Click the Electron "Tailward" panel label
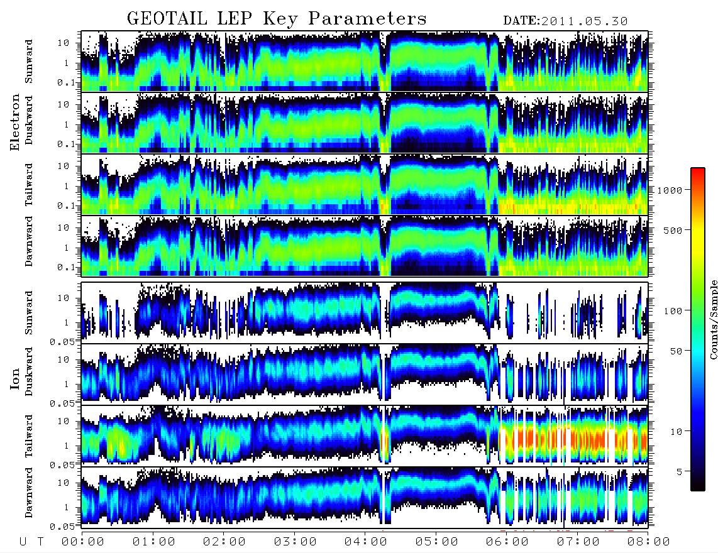 (x=29, y=184)
